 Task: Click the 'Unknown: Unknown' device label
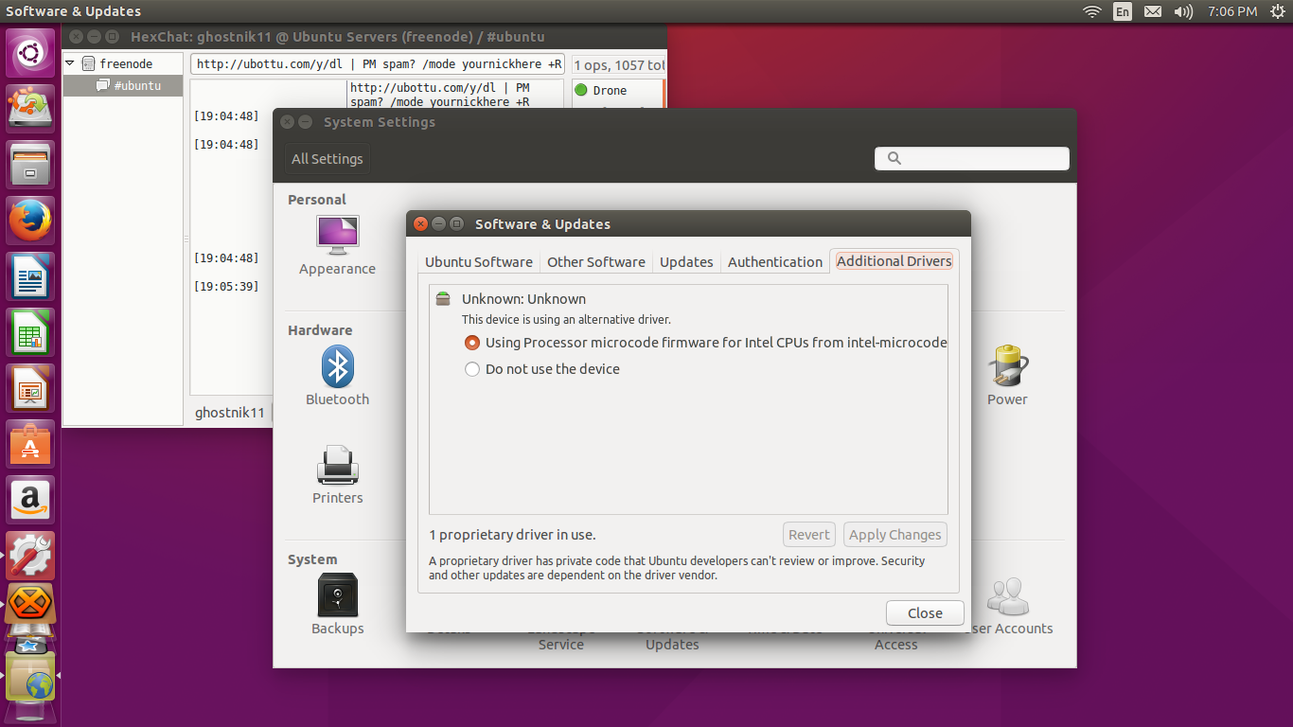[x=523, y=299]
